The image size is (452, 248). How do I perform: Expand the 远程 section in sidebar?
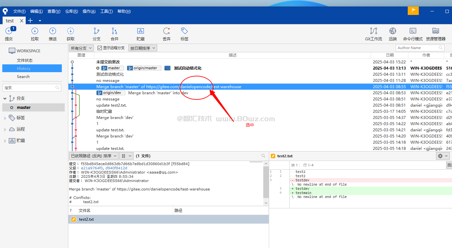(5, 129)
